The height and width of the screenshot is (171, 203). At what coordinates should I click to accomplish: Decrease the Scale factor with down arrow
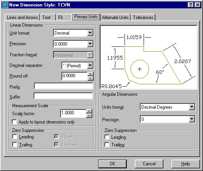pyautogui.click(x=89, y=116)
